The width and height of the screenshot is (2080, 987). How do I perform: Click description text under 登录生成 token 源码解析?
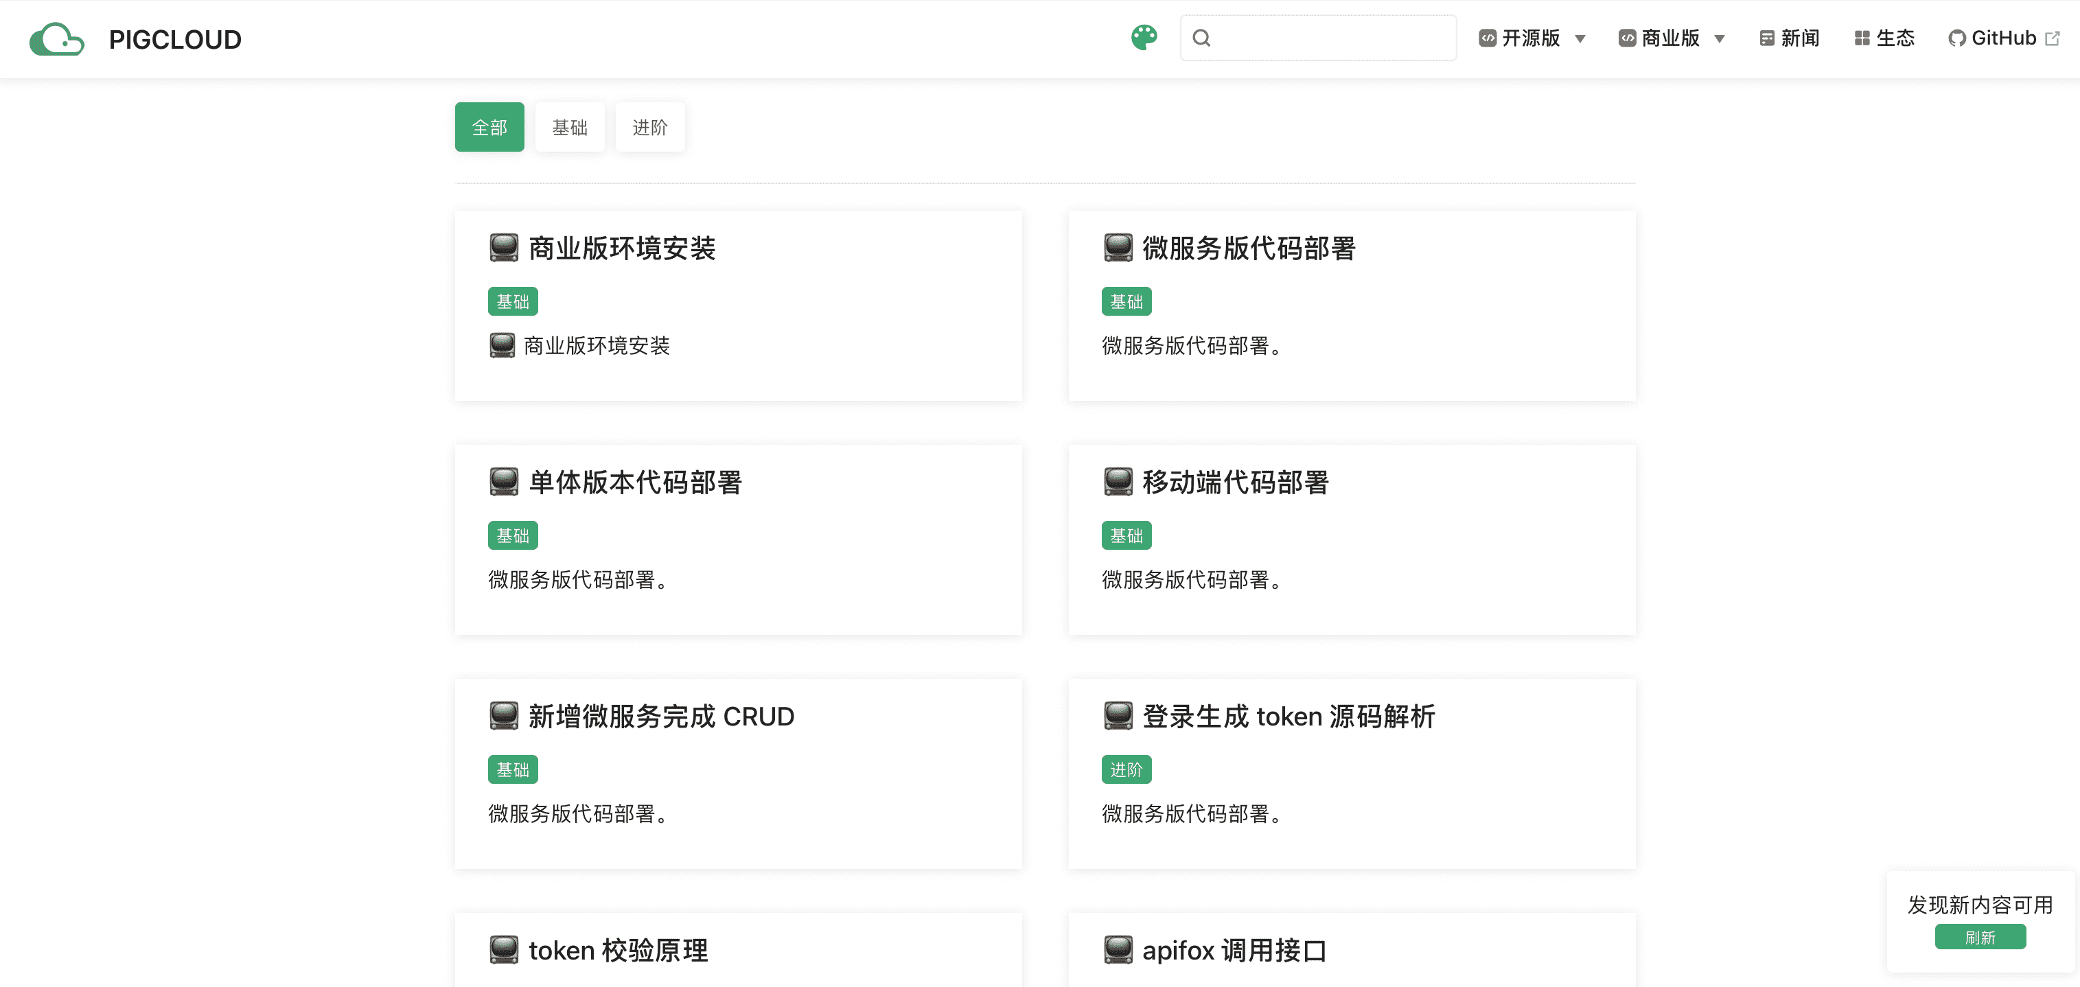[x=1191, y=813]
